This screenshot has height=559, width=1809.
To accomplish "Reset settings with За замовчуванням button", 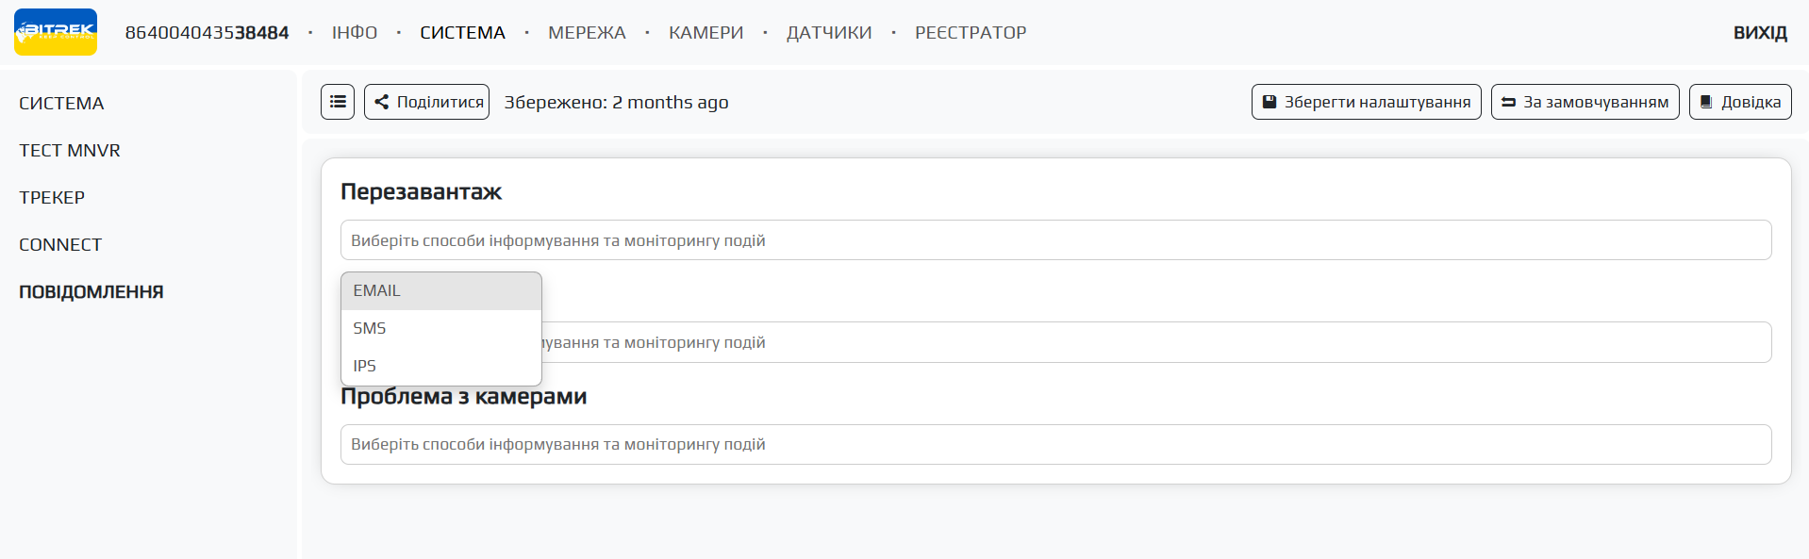I will 1585,102.
